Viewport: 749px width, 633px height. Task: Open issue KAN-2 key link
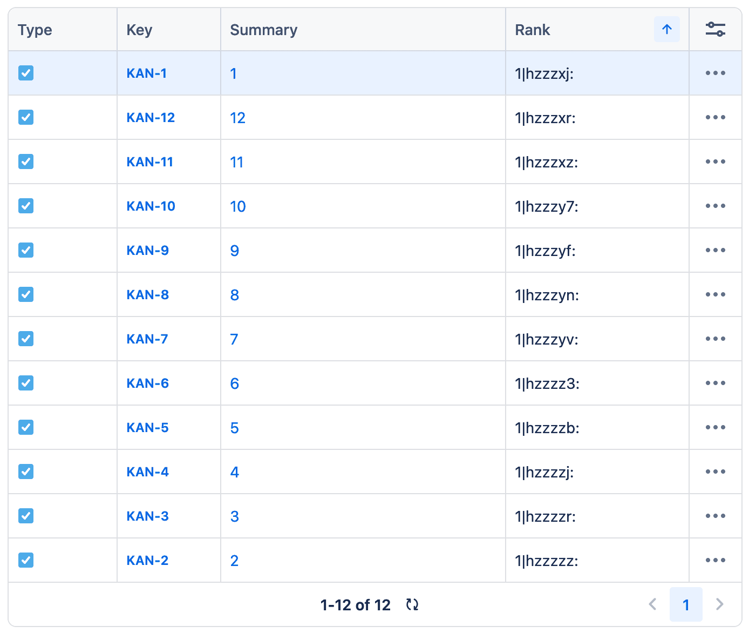pos(147,561)
